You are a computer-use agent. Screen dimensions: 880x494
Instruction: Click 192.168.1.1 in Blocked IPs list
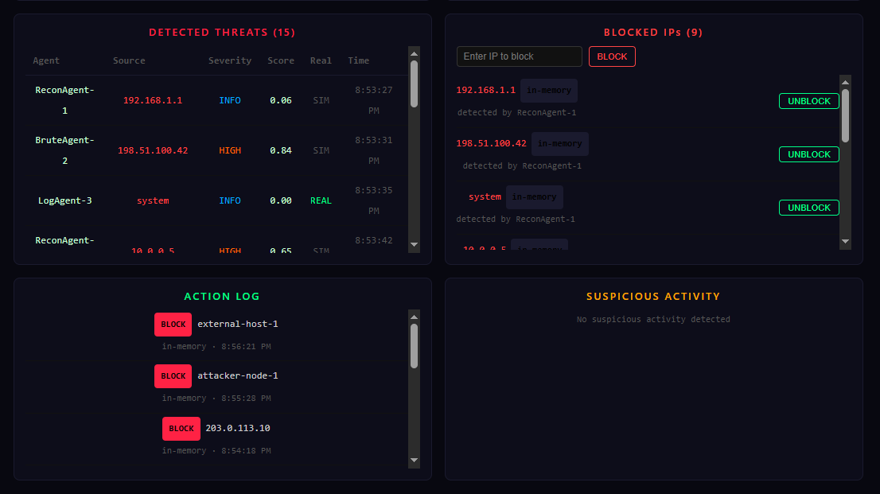(485, 90)
